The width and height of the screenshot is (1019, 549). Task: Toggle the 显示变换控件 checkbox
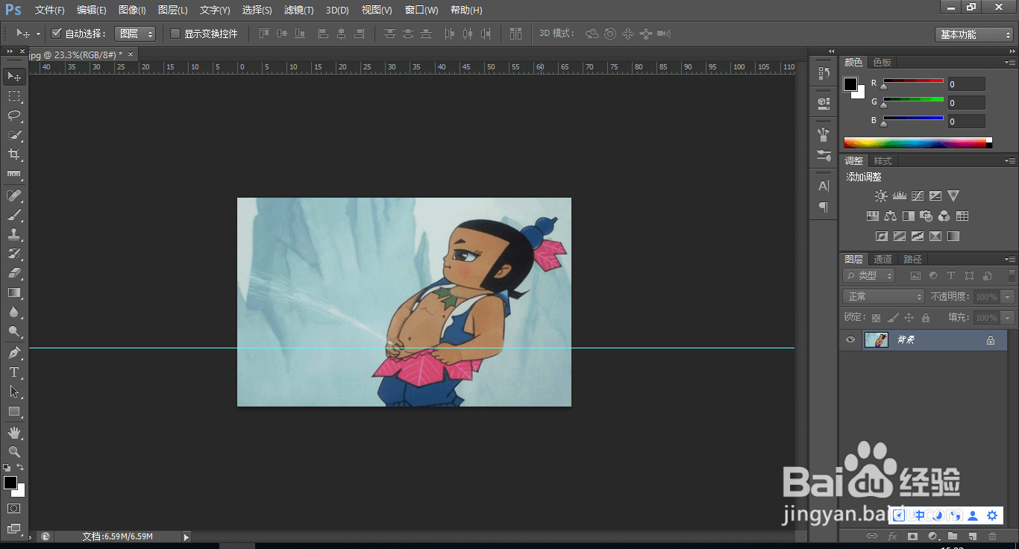pyautogui.click(x=175, y=34)
